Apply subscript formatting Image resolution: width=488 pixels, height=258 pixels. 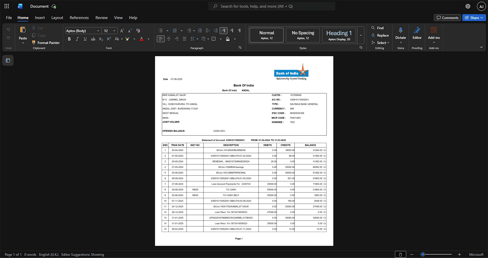[101, 39]
